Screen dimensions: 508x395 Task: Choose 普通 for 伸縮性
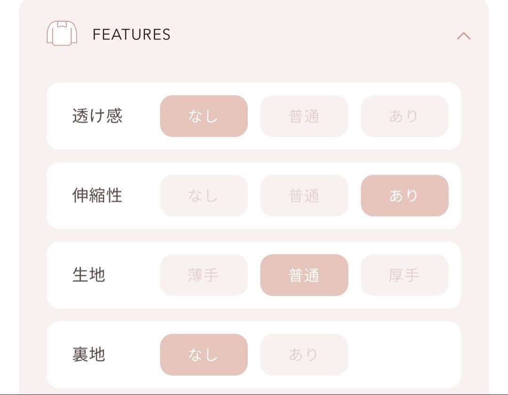[304, 196]
